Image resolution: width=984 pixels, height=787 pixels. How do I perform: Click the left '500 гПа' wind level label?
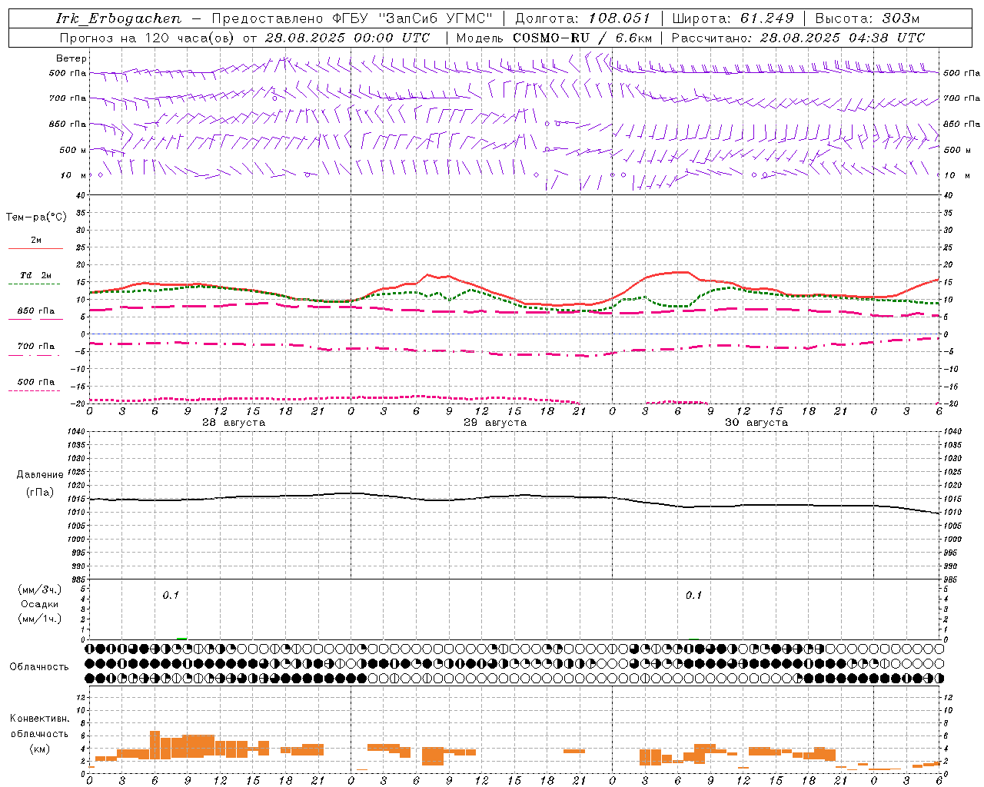(x=68, y=73)
